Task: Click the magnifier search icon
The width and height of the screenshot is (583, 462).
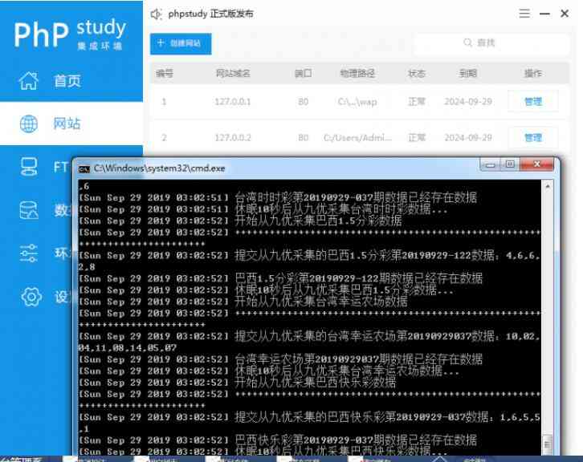Action: [467, 43]
